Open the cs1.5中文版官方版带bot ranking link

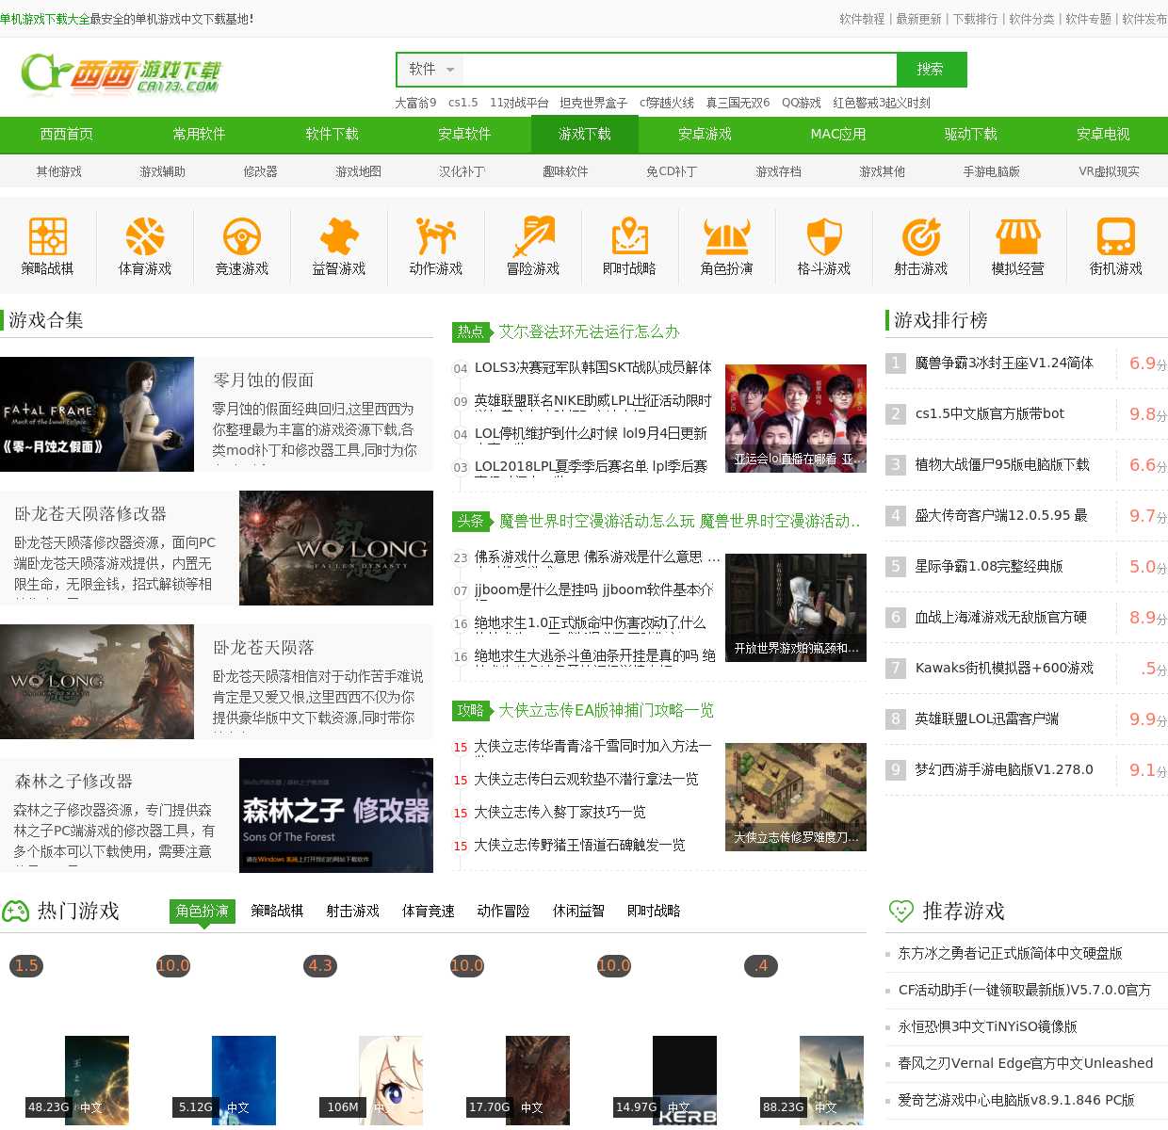click(x=990, y=413)
